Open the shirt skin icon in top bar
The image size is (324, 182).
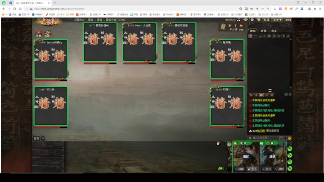click(x=259, y=20)
